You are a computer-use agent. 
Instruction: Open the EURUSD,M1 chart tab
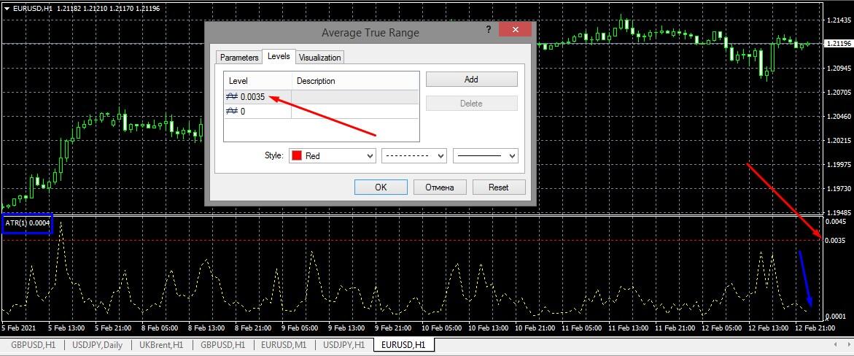284,344
